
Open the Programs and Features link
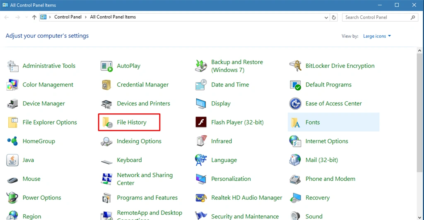pyautogui.click(x=147, y=198)
